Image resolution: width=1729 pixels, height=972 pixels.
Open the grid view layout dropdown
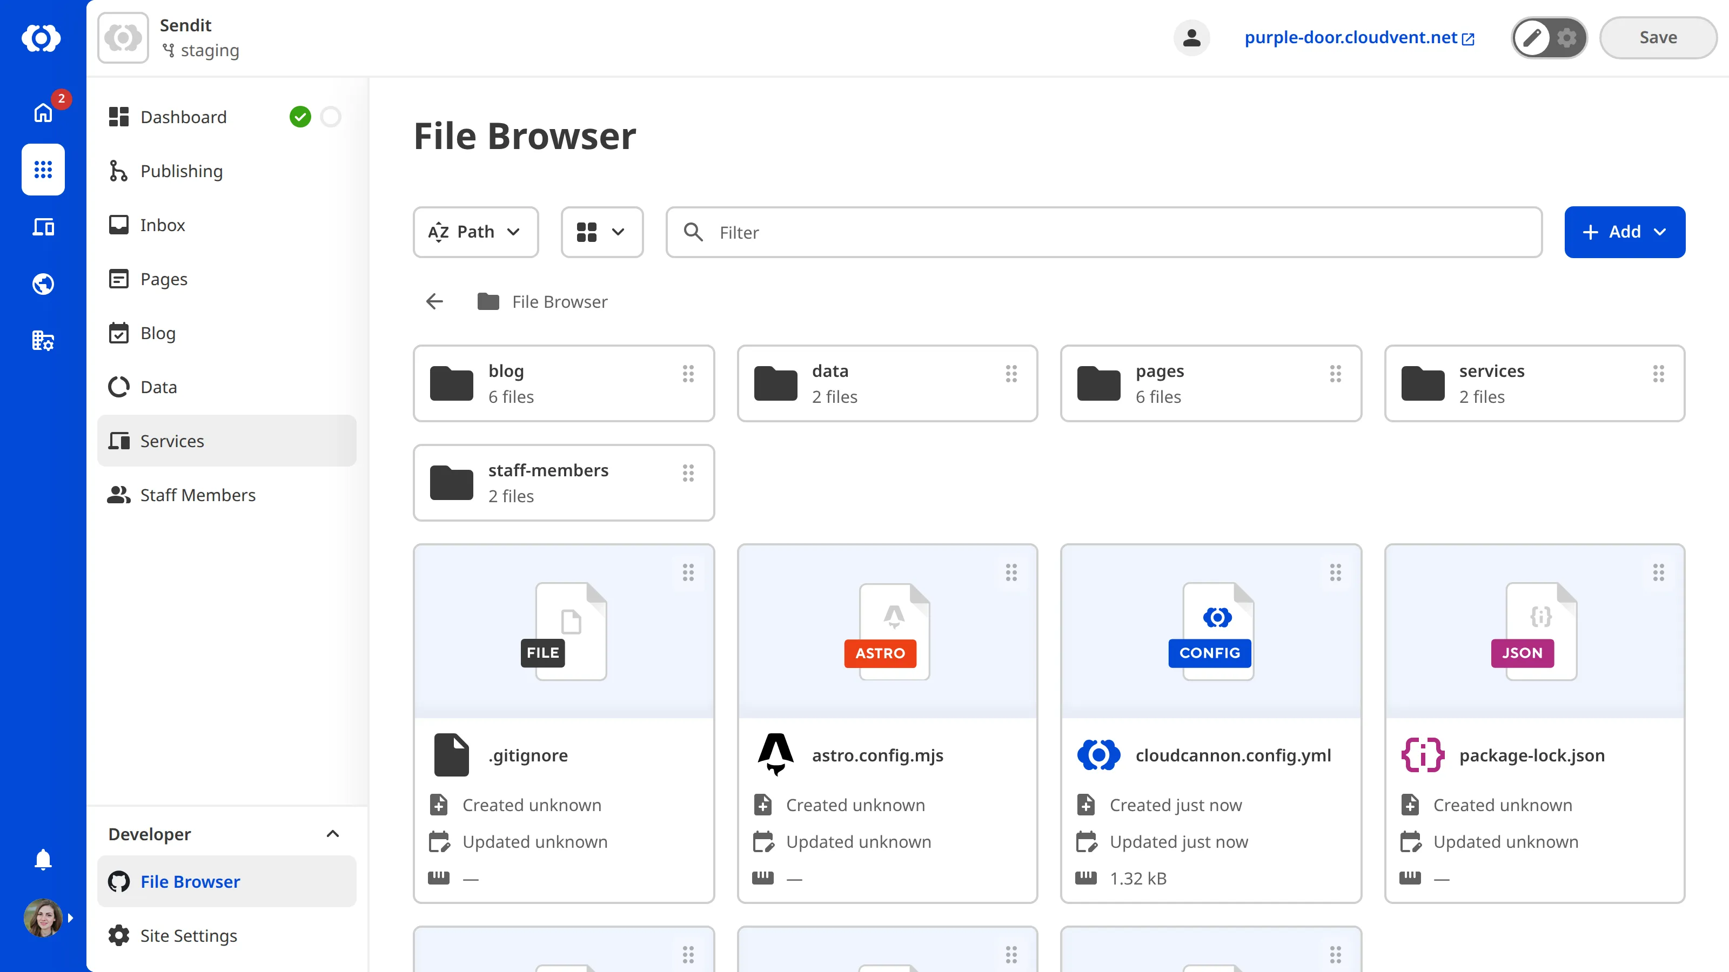click(x=601, y=232)
